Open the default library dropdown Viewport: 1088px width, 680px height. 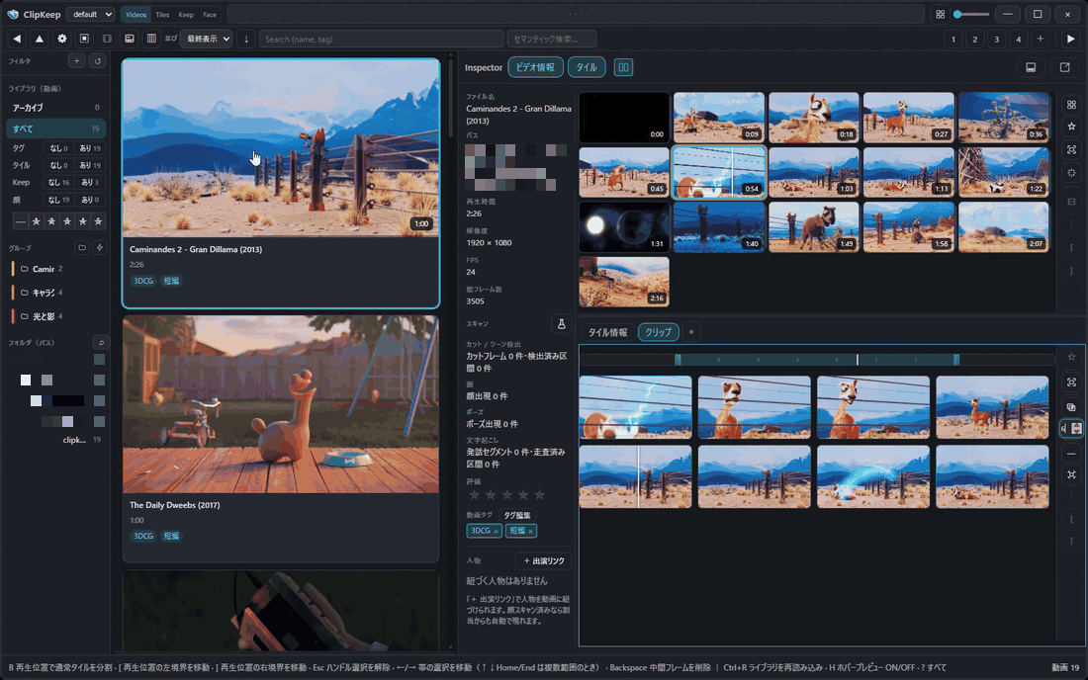coord(90,14)
